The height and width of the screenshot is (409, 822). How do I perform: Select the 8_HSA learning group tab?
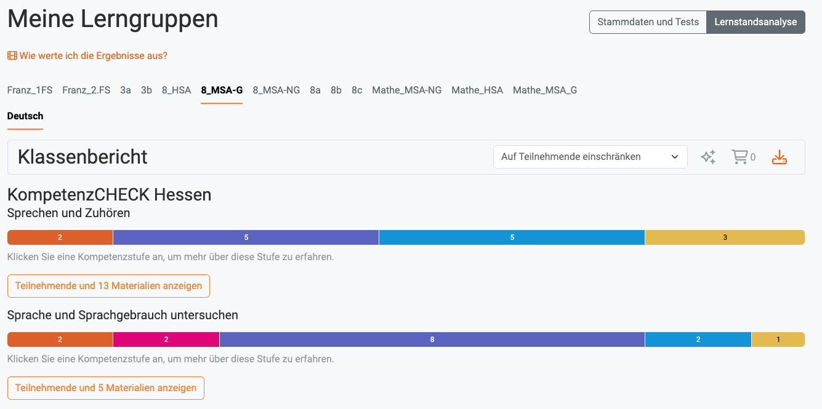coord(176,90)
